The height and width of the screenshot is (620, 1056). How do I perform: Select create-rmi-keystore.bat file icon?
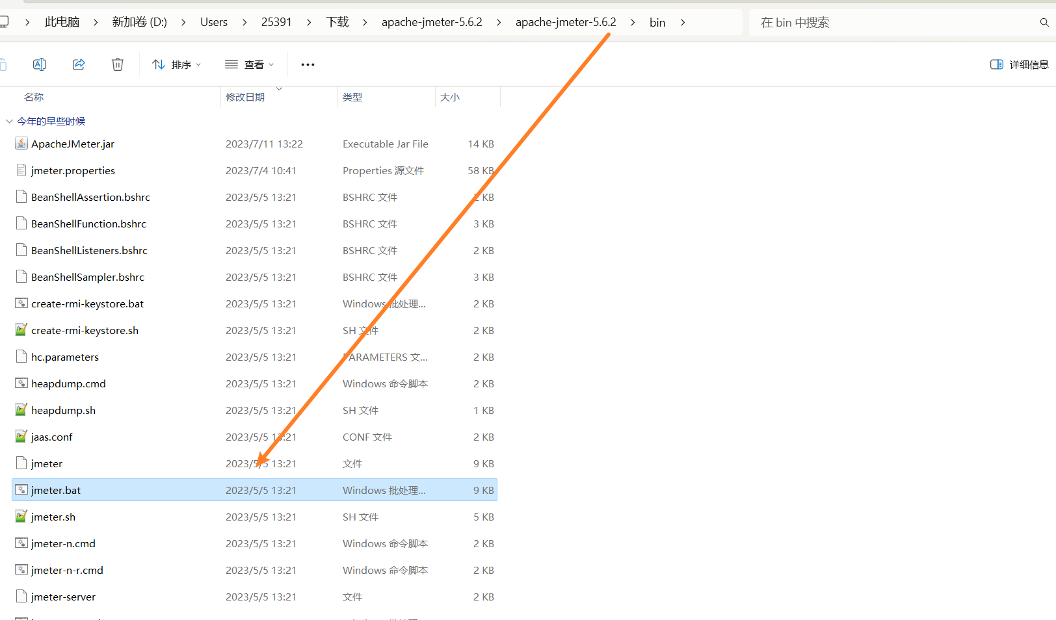[21, 304]
